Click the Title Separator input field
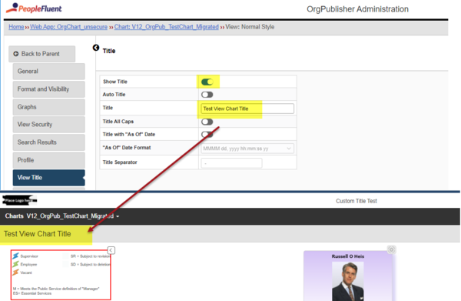This screenshot has height=301, width=461. 231,163
